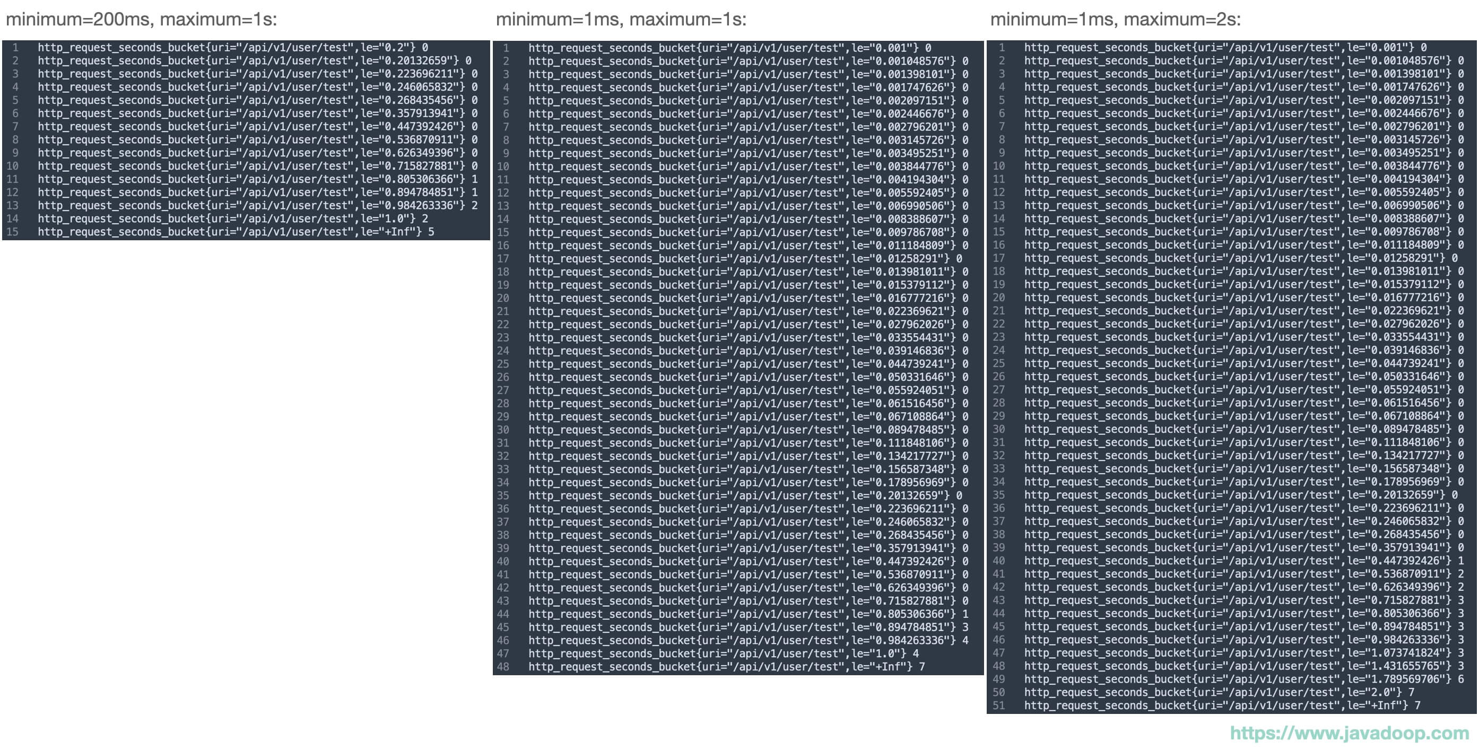Click line number 51 in right panel

(x=998, y=705)
